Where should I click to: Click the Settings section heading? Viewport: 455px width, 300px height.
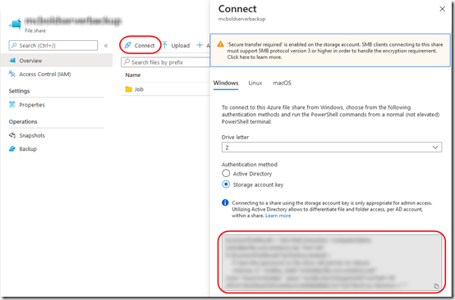[x=19, y=91]
